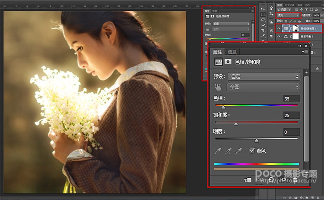Click the 明度 value field showing 0

(x=292, y=132)
